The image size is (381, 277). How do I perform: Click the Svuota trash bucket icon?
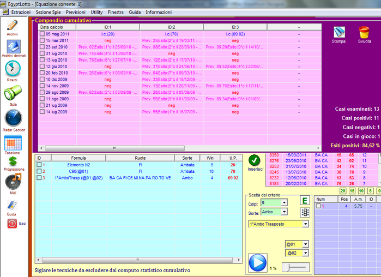coord(364,32)
